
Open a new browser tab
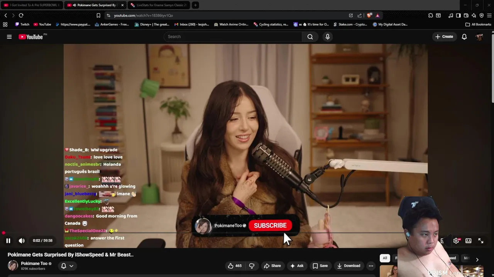click(x=195, y=5)
